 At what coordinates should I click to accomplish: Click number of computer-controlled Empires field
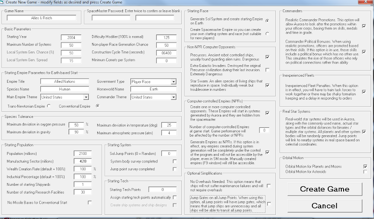pos(264,130)
